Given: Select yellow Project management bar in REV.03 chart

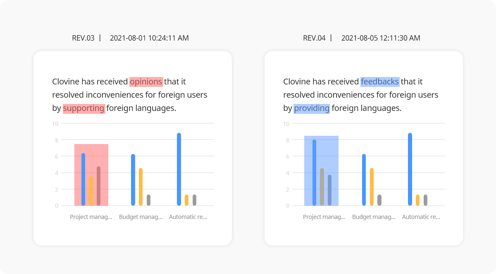Looking at the screenshot, I should 91,191.
